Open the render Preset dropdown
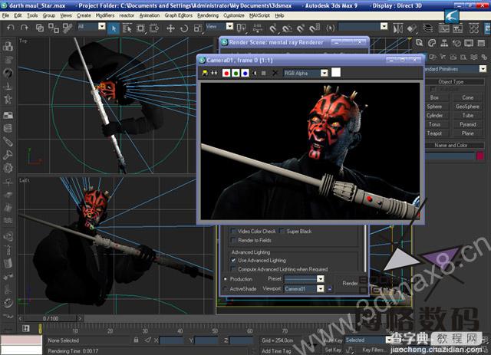Image resolution: width=491 pixels, height=355 pixels. [x=321, y=278]
